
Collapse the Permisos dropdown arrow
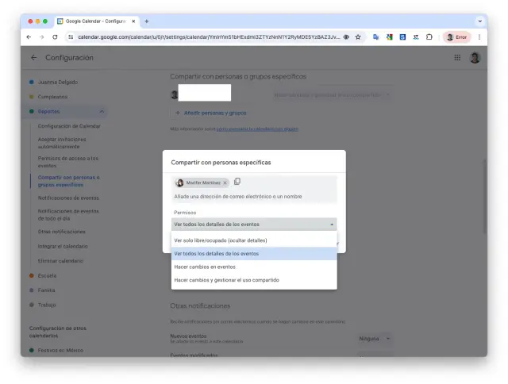[330, 225]
